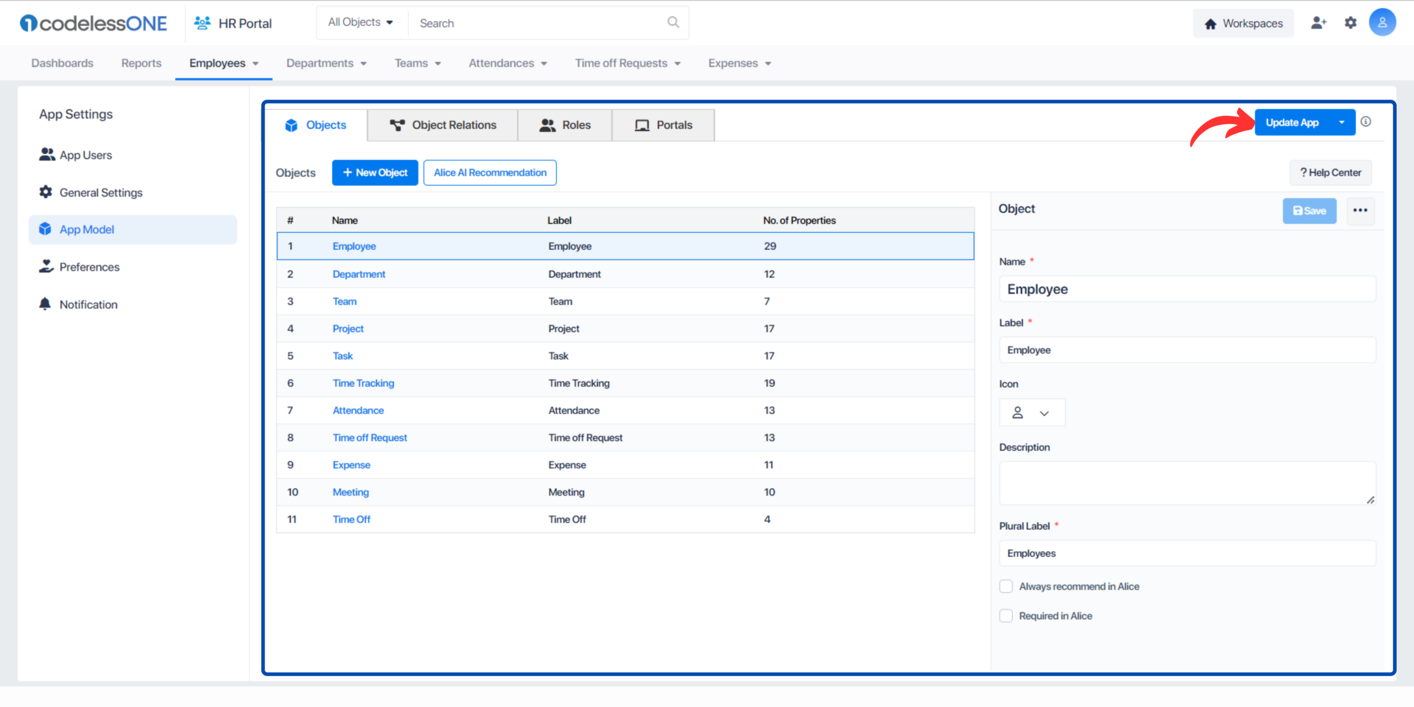Open the Help Center button
Viewport: 1414px width, 707px height.
(1331, 172)
